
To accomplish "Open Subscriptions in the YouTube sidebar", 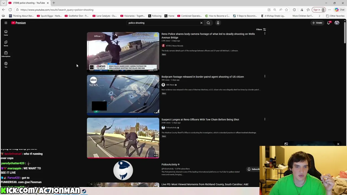I will pyautogui.click(x=6, y=54).
